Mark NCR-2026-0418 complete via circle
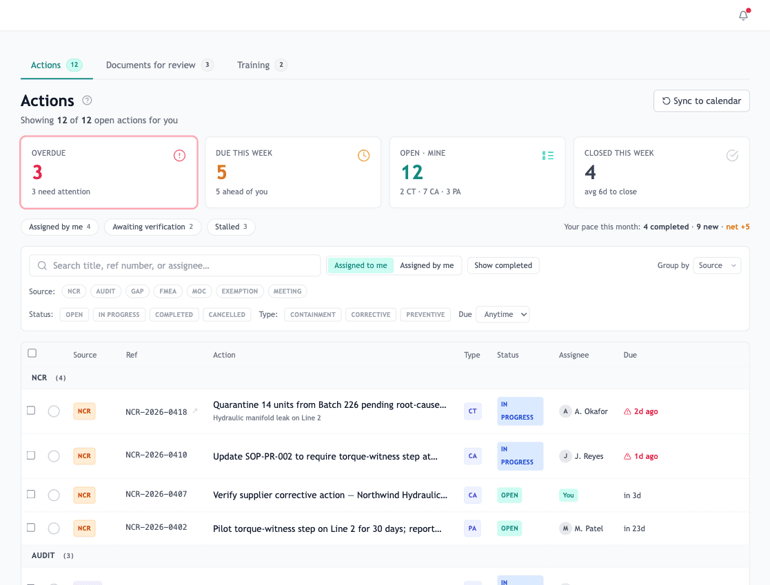 54,411
